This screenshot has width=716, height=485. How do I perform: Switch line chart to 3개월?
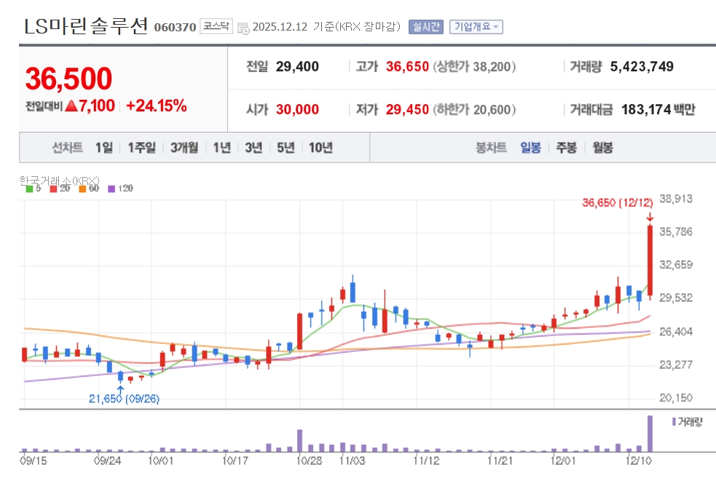click(x=184, y=148)
